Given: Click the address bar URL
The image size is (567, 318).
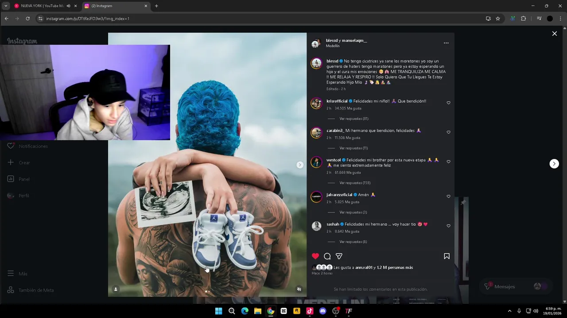Looking at the screenshot, I should click(88, 19).
